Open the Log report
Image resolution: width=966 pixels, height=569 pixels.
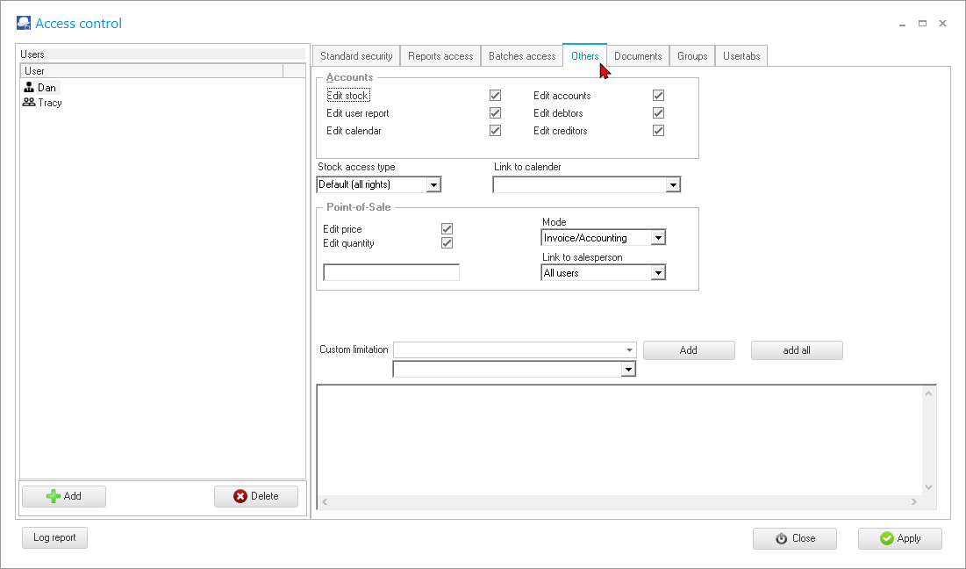[54, 537]
